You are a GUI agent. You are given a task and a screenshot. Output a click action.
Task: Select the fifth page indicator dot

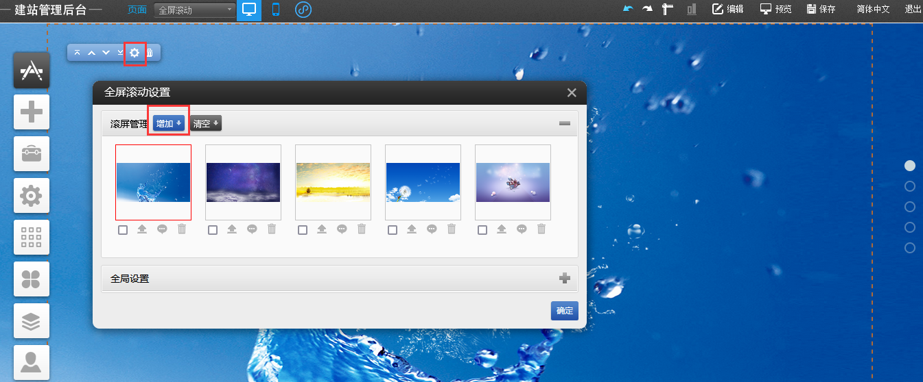pos(910,248)
